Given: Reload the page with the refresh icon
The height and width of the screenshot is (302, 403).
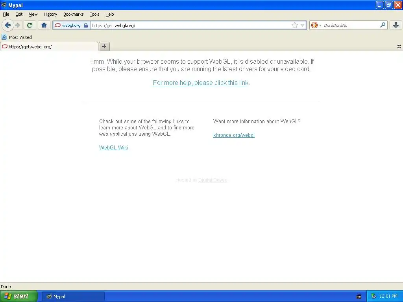Looking at the screenshot, I should tap(30, 25).
